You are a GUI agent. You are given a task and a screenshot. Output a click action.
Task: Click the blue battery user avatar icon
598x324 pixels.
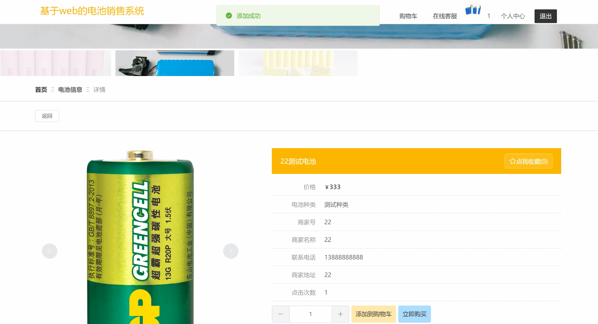coord(473,10)
